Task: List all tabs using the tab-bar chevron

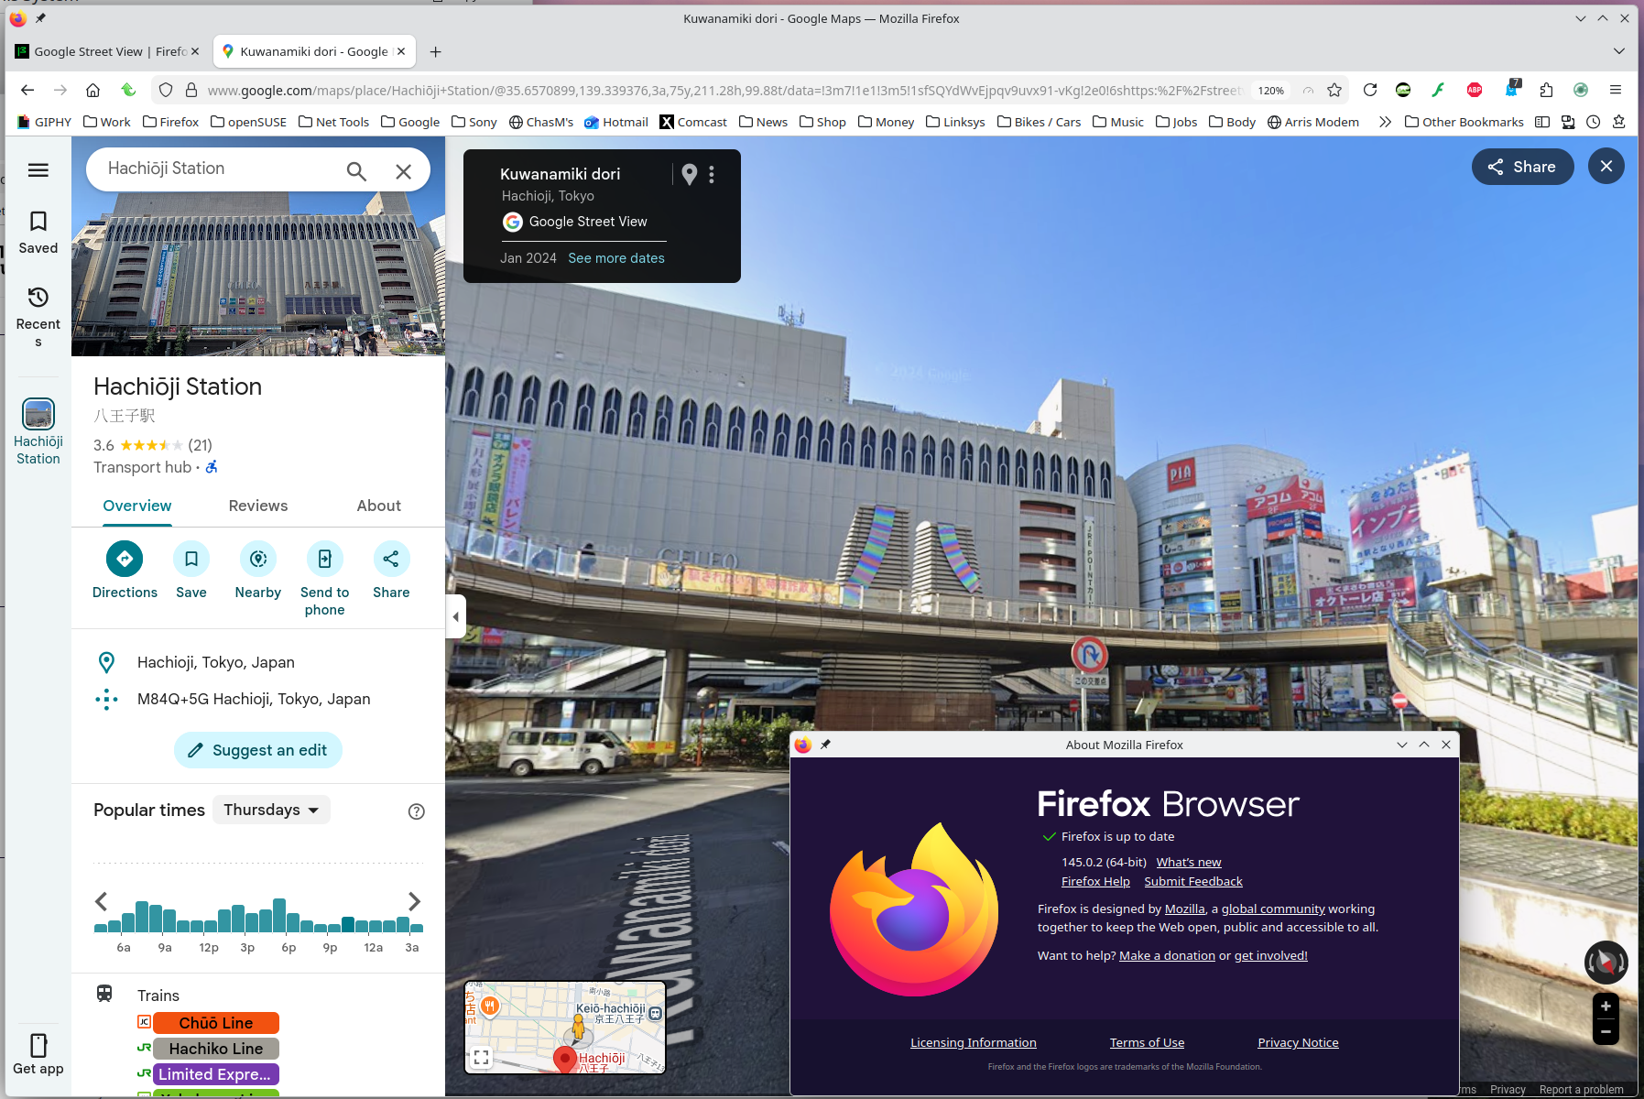Action: pos(1619,51)
